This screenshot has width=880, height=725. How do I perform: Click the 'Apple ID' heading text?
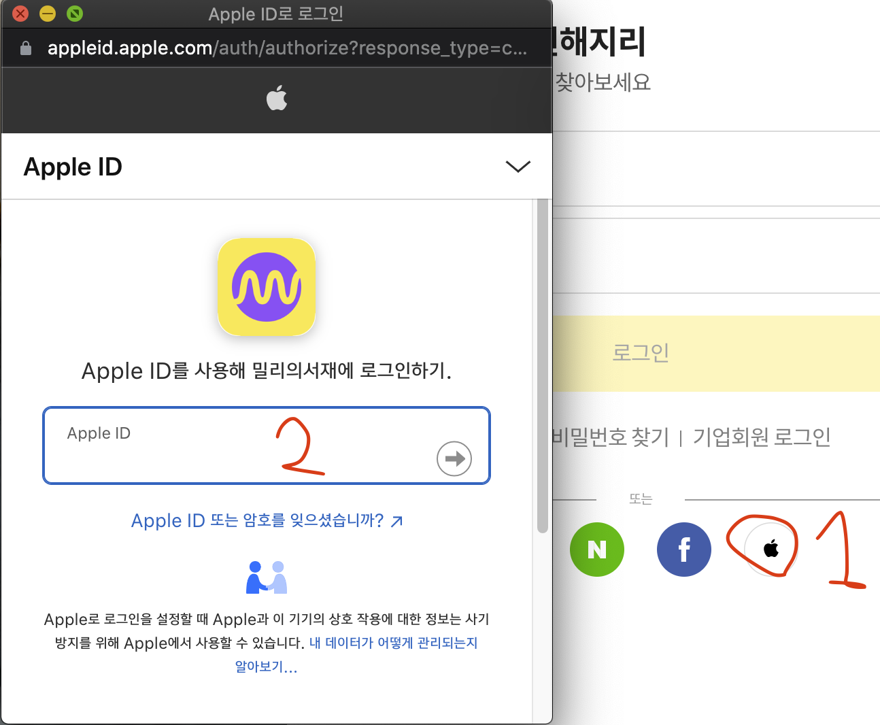73,167
